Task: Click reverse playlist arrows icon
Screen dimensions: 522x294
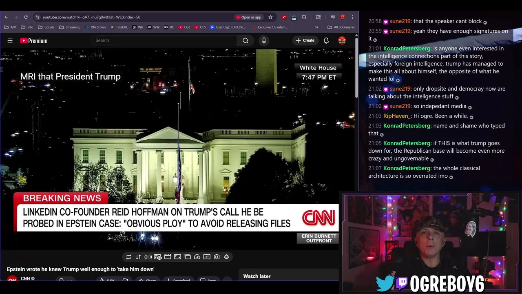Action: 138,257
